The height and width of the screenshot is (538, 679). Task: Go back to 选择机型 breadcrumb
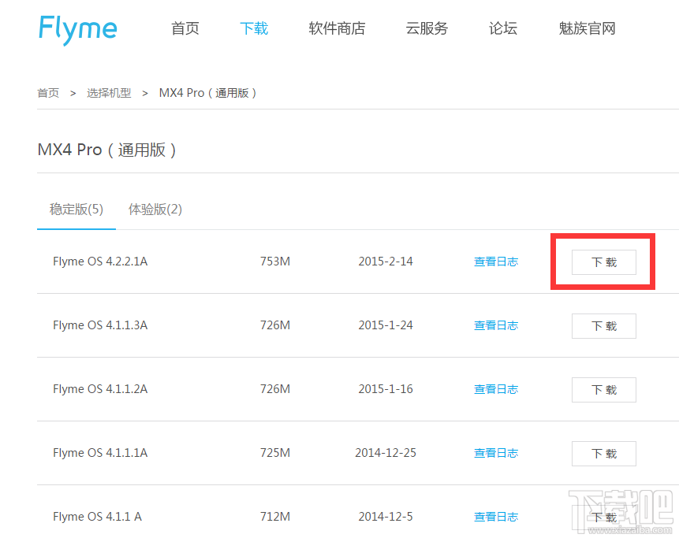tap(109, 93)
